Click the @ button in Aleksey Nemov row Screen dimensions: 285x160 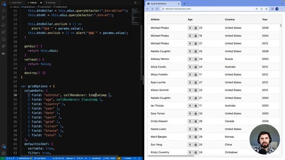(x=195, y=59)
